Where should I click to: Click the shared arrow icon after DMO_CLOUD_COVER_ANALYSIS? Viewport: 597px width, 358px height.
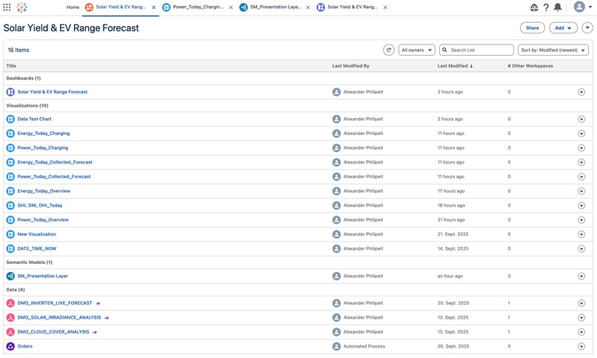[95, 332]
